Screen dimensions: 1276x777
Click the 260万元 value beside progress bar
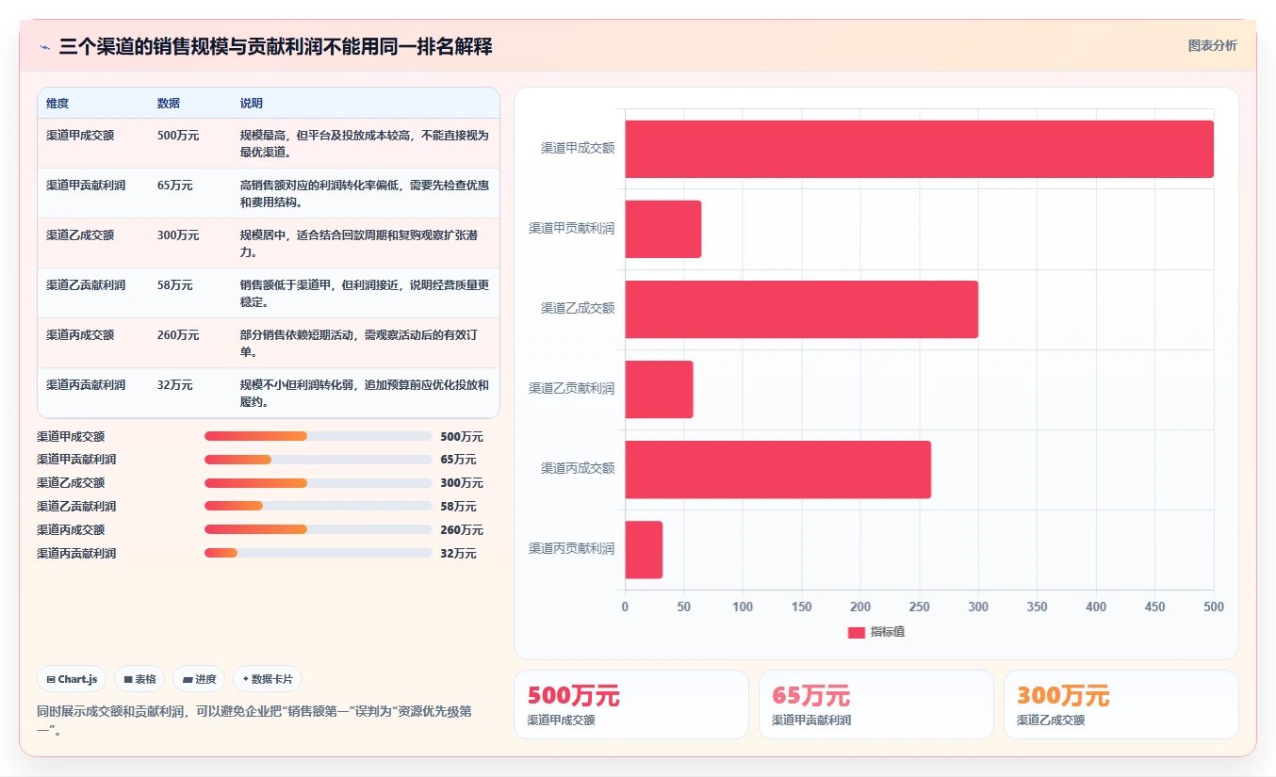[462, 530]
